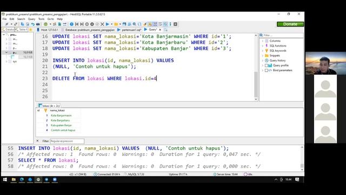346x195 pixels.
Task: Open the Edit menu
Action: [12, 19]
